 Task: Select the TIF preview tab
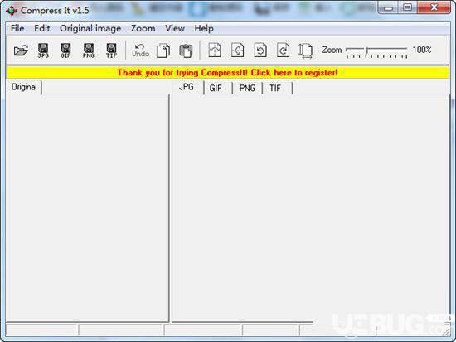[275, 88]
